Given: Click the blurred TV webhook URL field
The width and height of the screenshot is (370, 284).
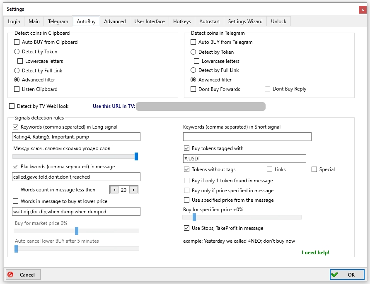Looking at the screenshot, I should [x=201, y=106].
